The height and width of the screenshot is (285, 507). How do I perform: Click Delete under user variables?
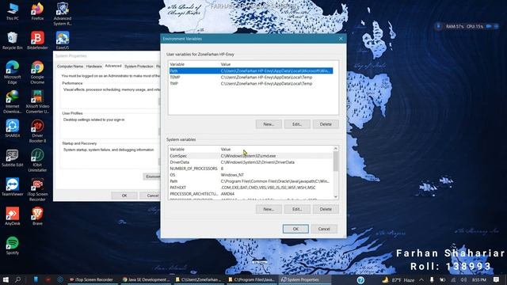point(326,124)
